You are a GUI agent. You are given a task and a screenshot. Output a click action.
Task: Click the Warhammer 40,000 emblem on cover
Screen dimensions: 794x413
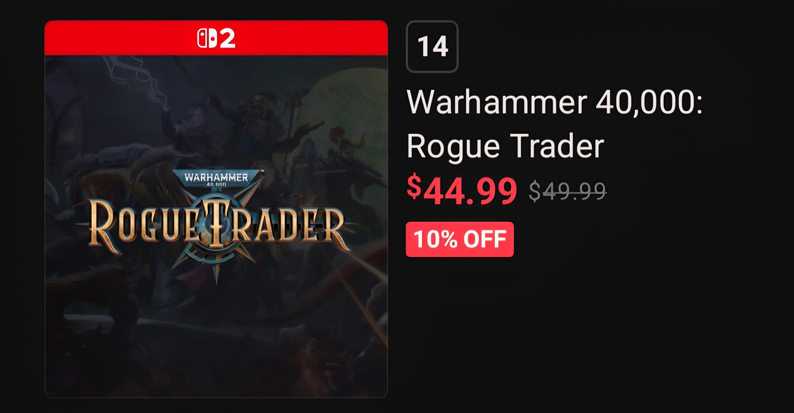(x=215, y=180)
